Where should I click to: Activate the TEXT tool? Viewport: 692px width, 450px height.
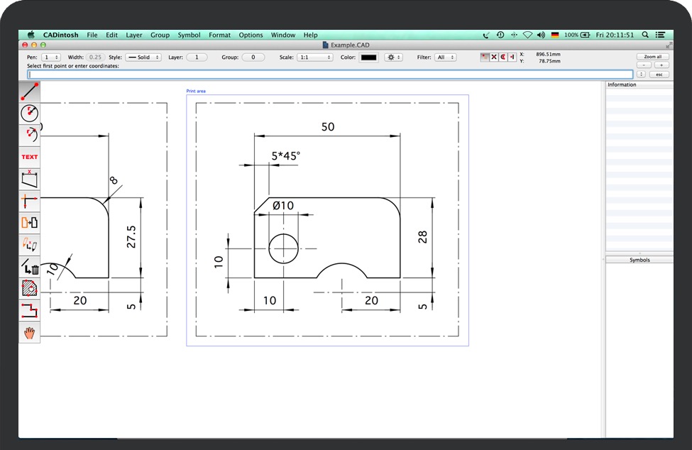coord(30,157)
